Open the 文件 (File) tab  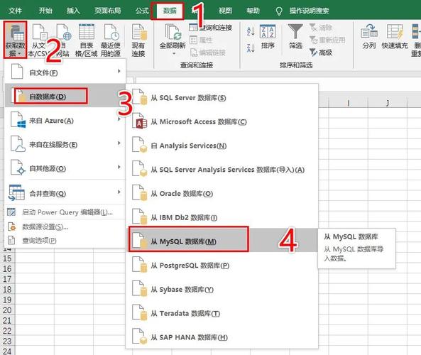[x=15, y=11]
